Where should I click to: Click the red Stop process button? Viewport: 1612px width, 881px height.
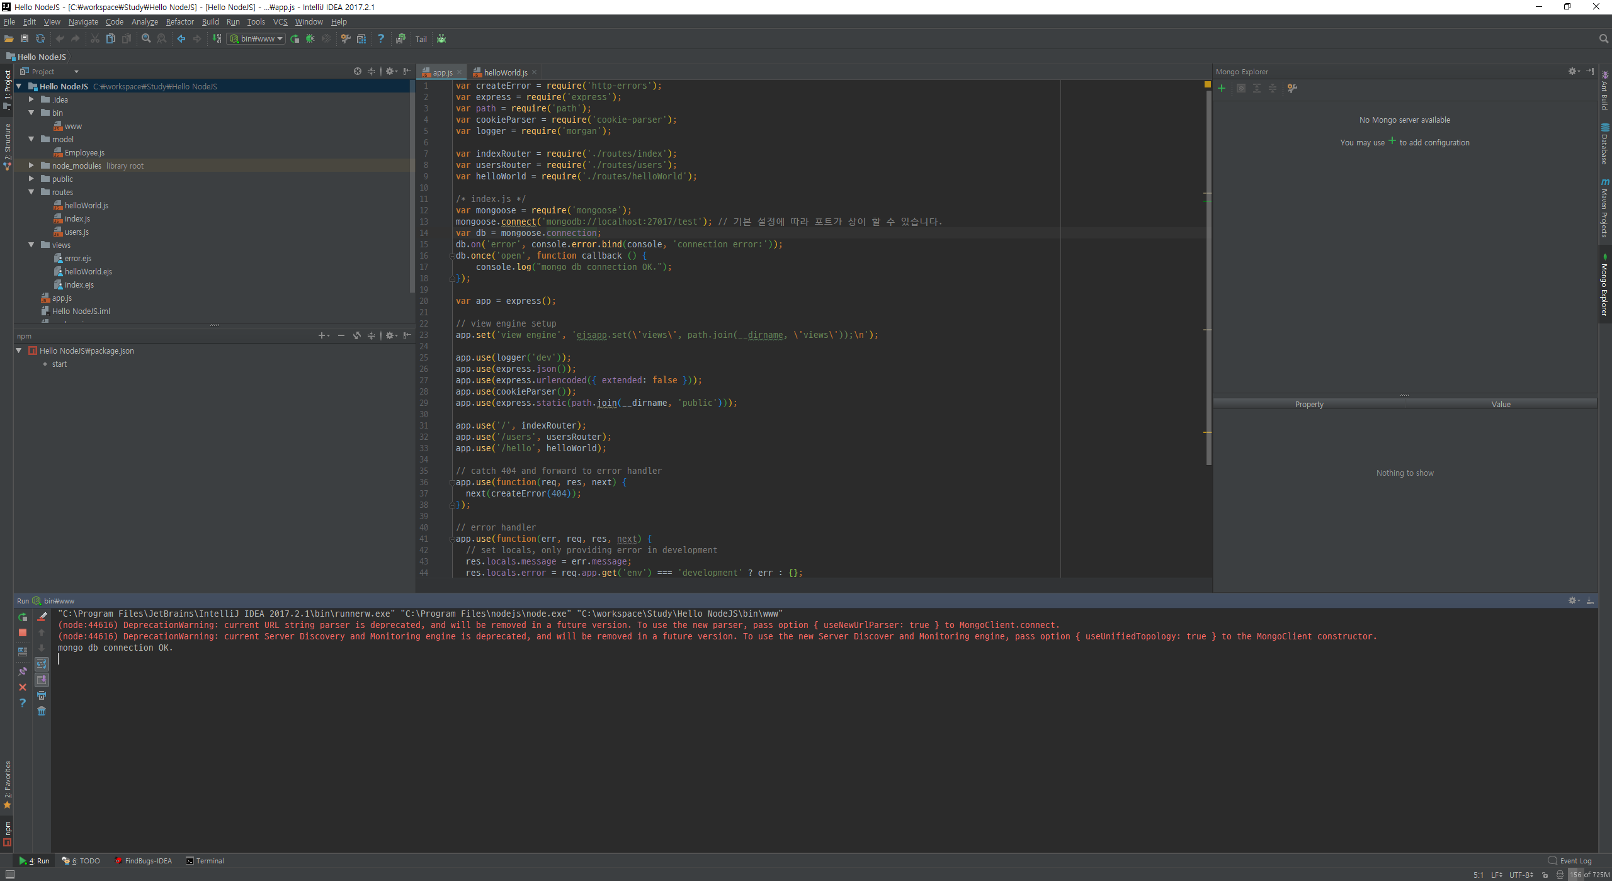23,632
